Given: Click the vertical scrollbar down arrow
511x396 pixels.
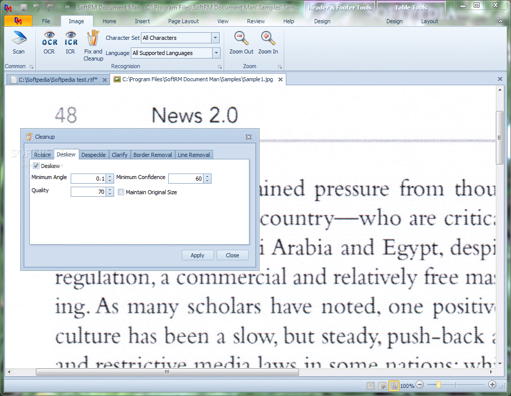Looking at the screenshot, I should pyautogui.click(x=500, y=364).
